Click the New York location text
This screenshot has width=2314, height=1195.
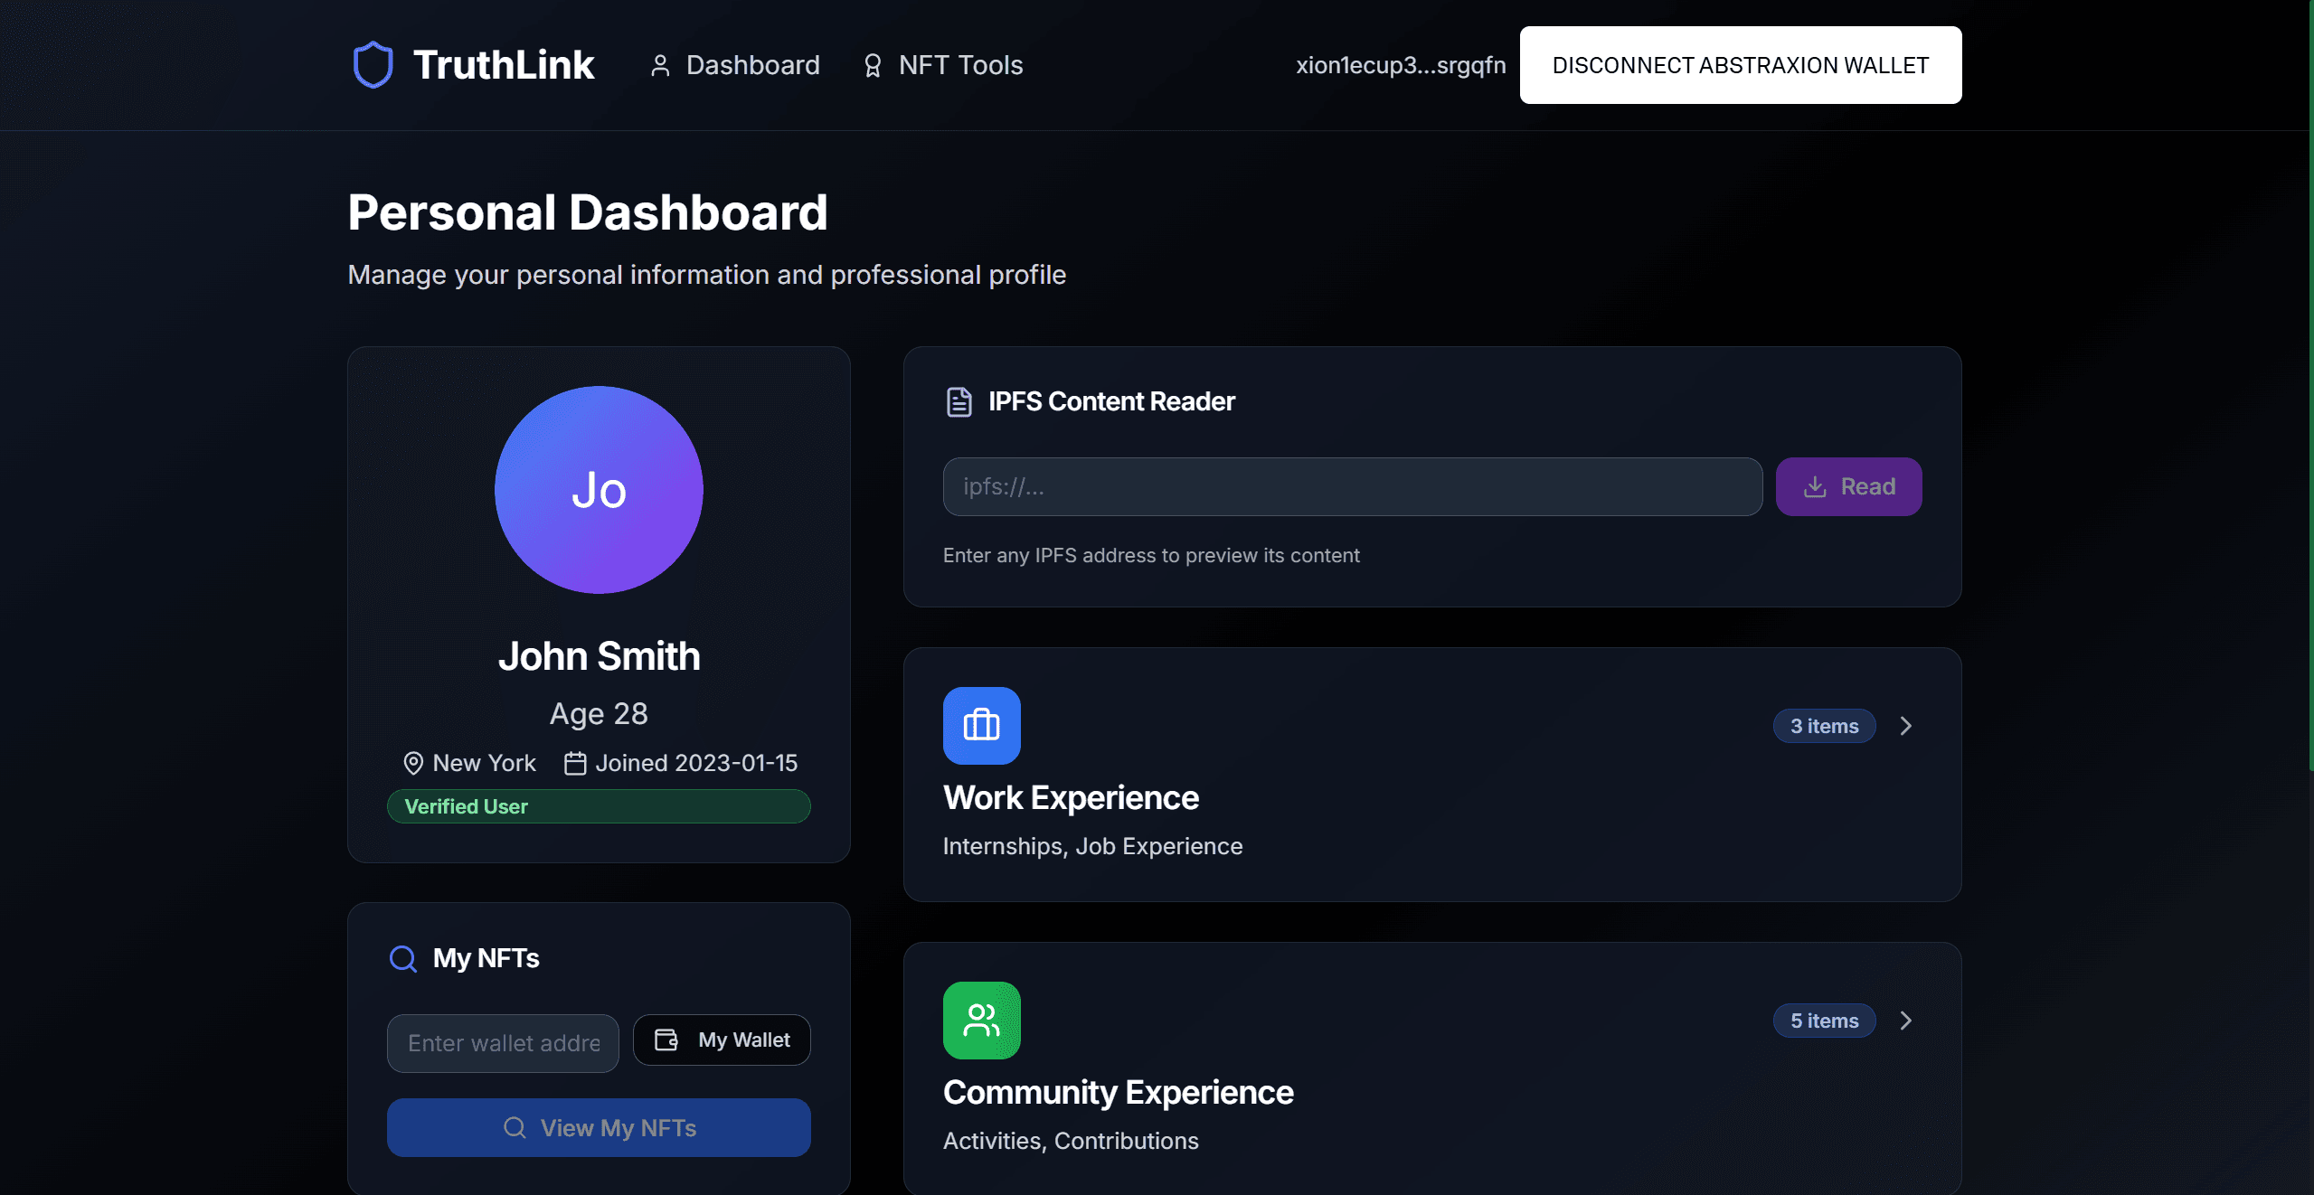484,764
